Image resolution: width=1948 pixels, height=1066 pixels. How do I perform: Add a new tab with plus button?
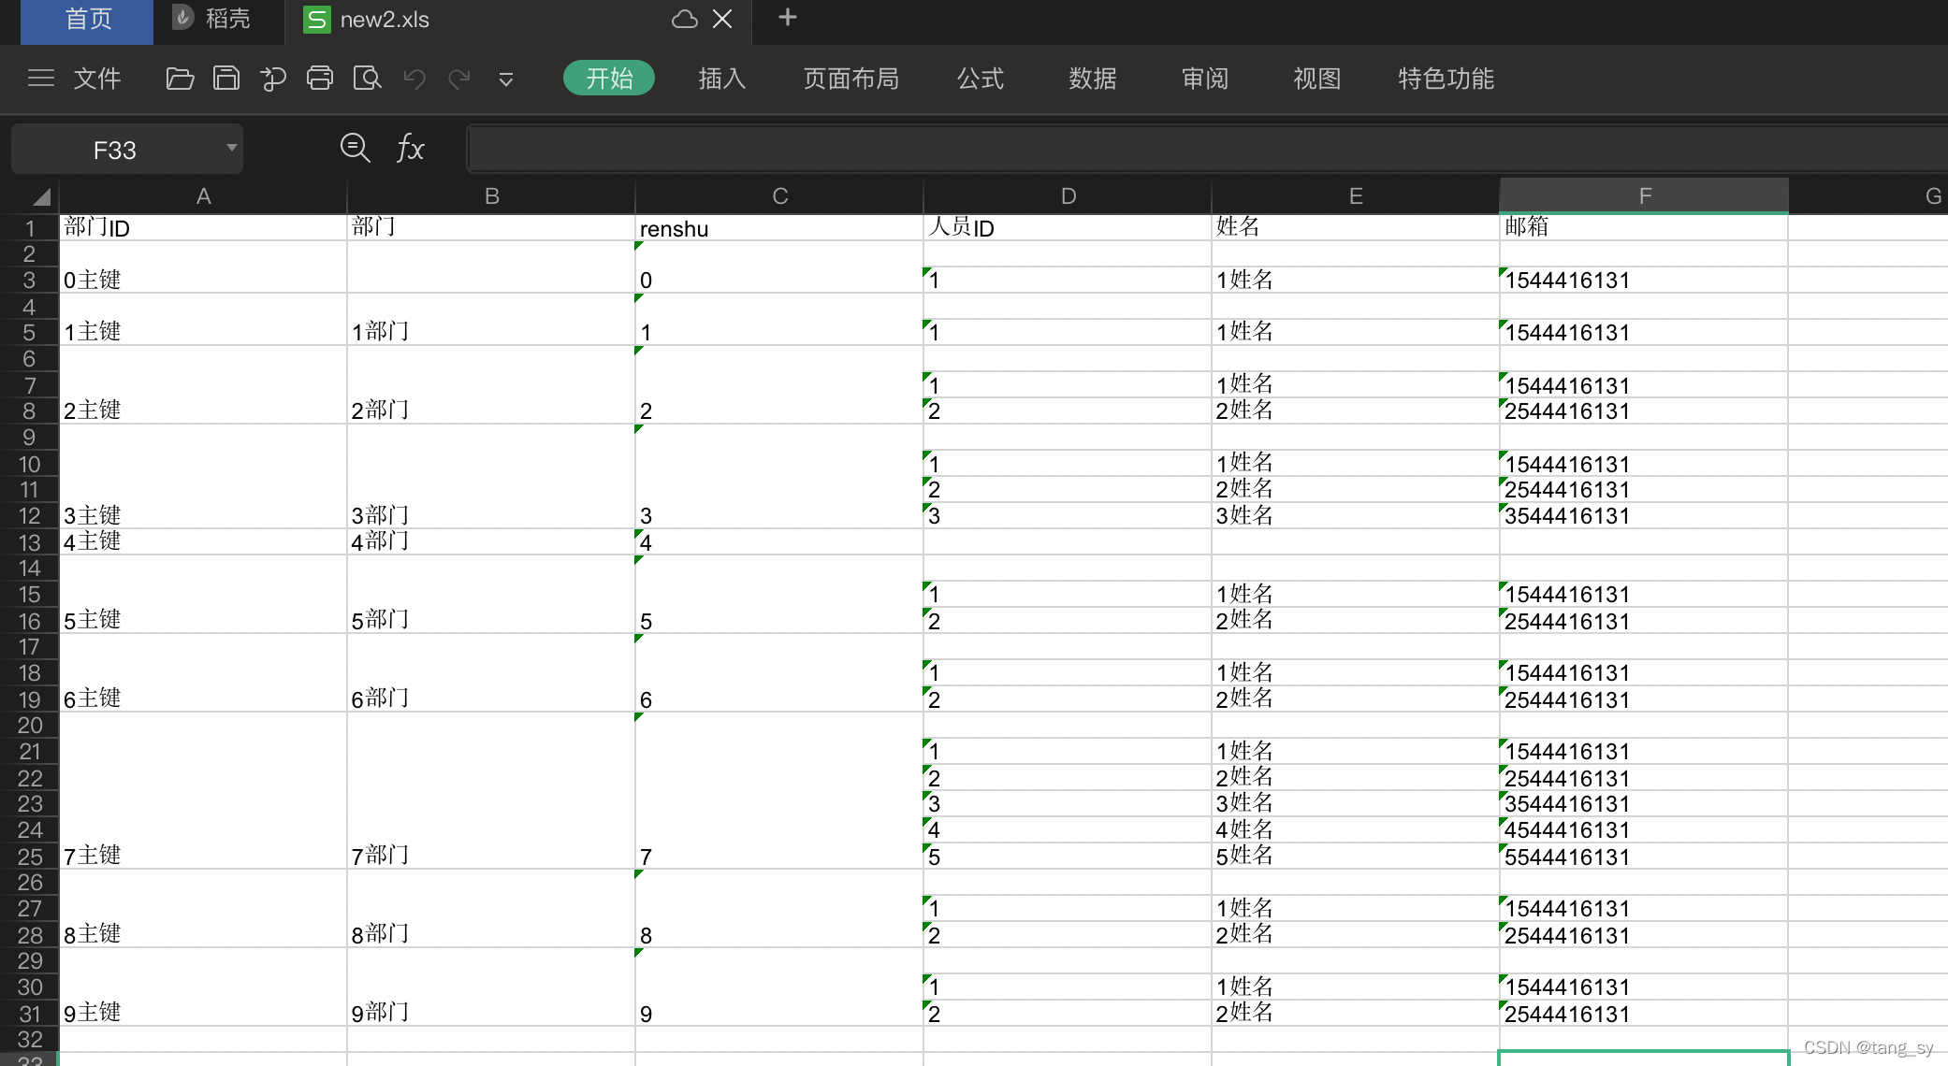pos(788,18)
